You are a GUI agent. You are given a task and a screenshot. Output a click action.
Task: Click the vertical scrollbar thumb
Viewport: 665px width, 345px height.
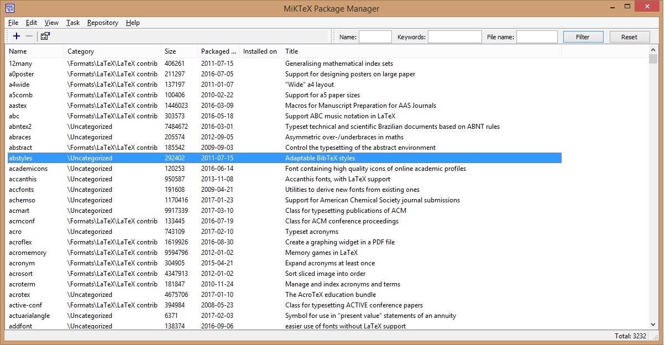pyautogui.click(x=653, y=59)
